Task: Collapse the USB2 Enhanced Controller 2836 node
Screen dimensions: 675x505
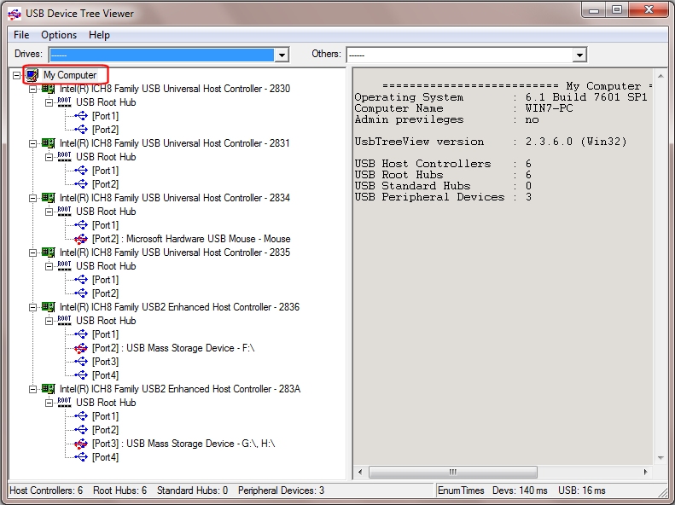Action: [32, 308]
